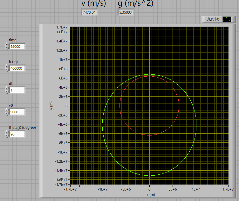The image size is (239, 201).
Task: Click the theta_0 field showing 90
Action: (17, 134)
